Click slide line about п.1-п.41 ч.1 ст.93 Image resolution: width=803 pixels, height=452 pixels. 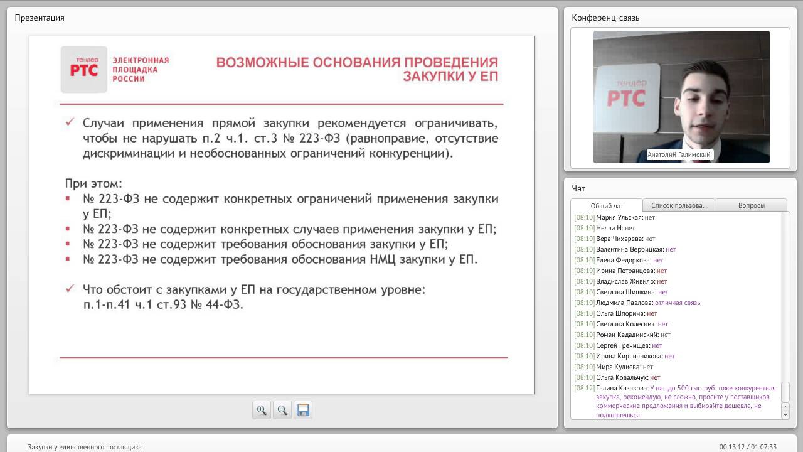pos(163,304)
